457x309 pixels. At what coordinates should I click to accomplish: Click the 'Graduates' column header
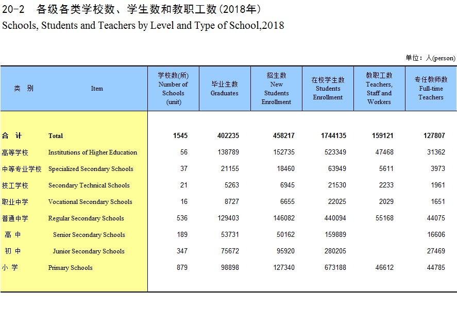point(225,89)
